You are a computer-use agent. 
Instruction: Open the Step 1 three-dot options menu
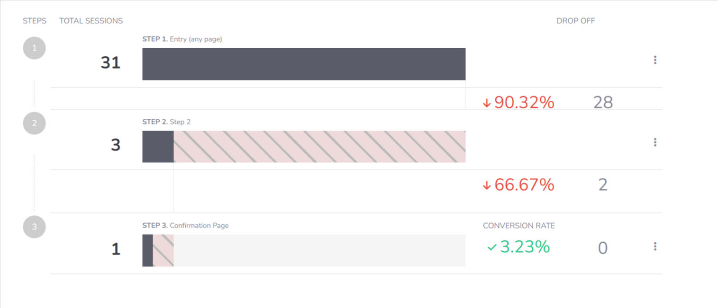pyautogui.click(x=655, y=60)
